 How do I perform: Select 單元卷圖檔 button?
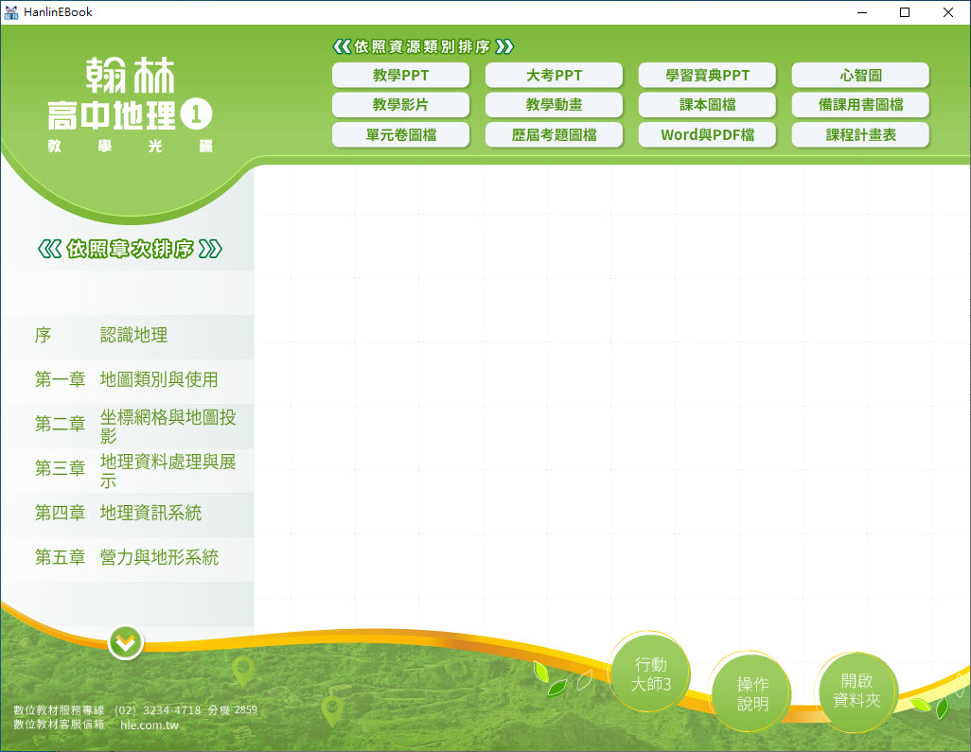click(400, 135)
